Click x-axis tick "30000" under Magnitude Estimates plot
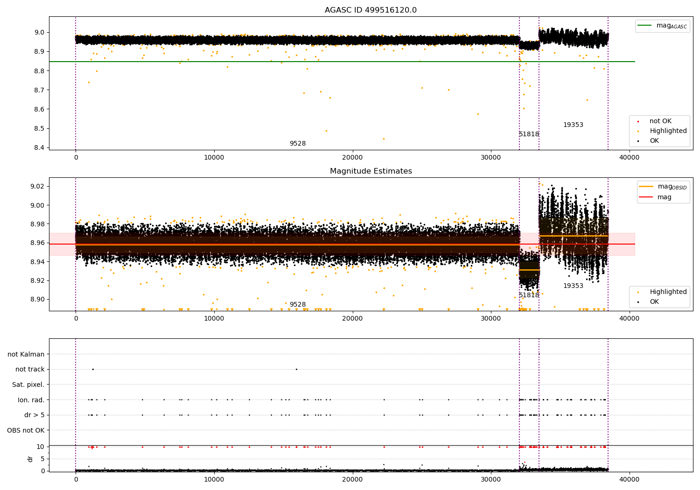This screenshot has width=700, height=490. (x=491, y=318)
